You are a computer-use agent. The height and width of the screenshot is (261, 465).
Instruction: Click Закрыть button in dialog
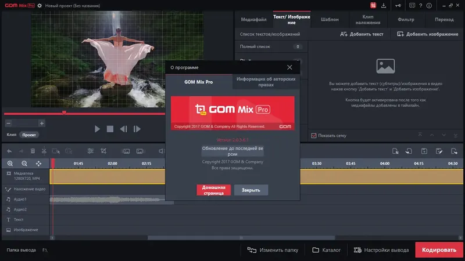(x=251, y=190)
